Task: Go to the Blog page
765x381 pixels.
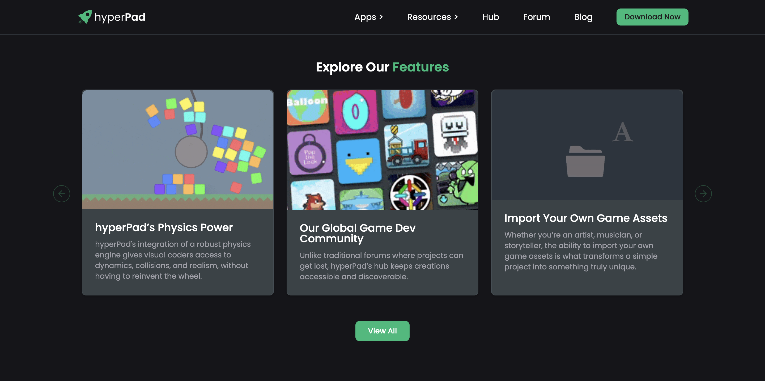Action: [583, 17]
